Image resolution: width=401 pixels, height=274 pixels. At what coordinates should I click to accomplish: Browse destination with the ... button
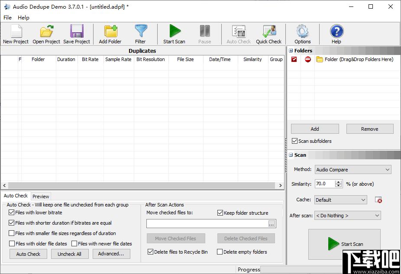(272, 224)
